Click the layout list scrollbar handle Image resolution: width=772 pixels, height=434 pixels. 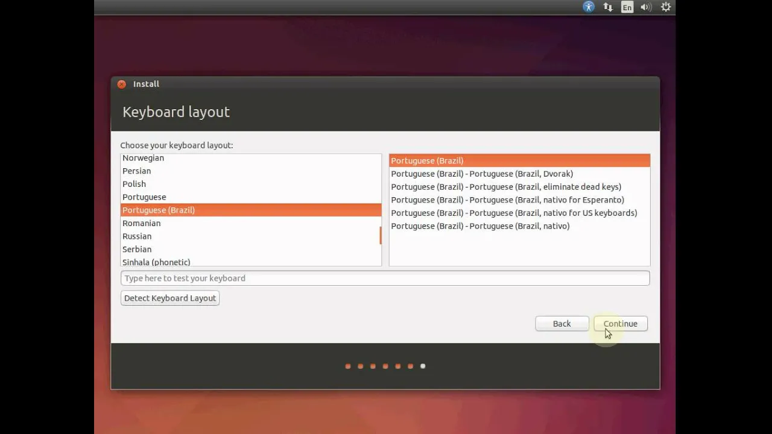pyautogui.click(x=380, y=236)
